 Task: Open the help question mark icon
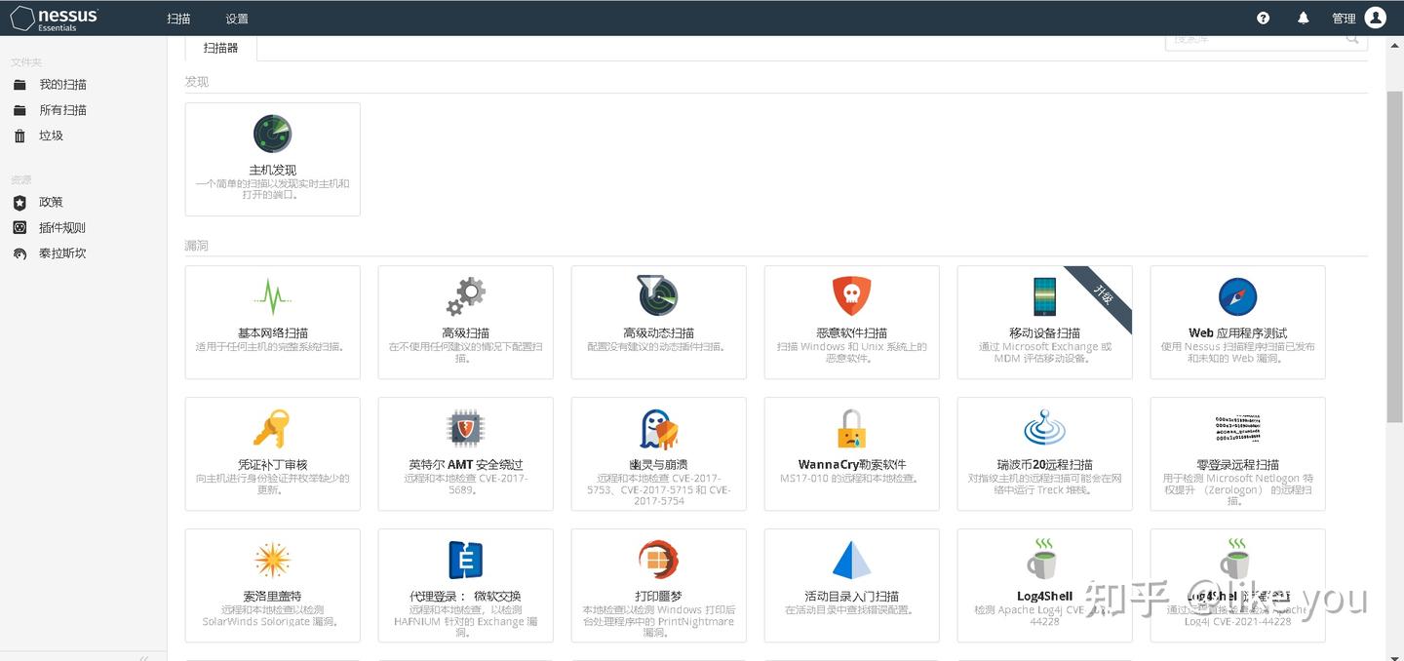1264,18
